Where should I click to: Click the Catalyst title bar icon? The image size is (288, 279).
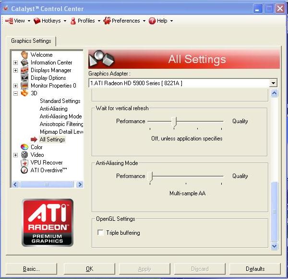[6, 8]
